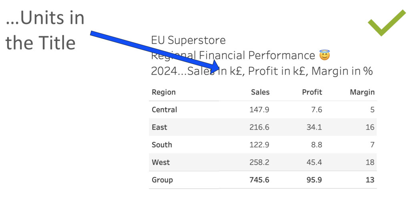This screenshot has width=410, height=197.
Task: Click Central sales value 147.9
Action: pyautogui.click(x=259, y=110)
